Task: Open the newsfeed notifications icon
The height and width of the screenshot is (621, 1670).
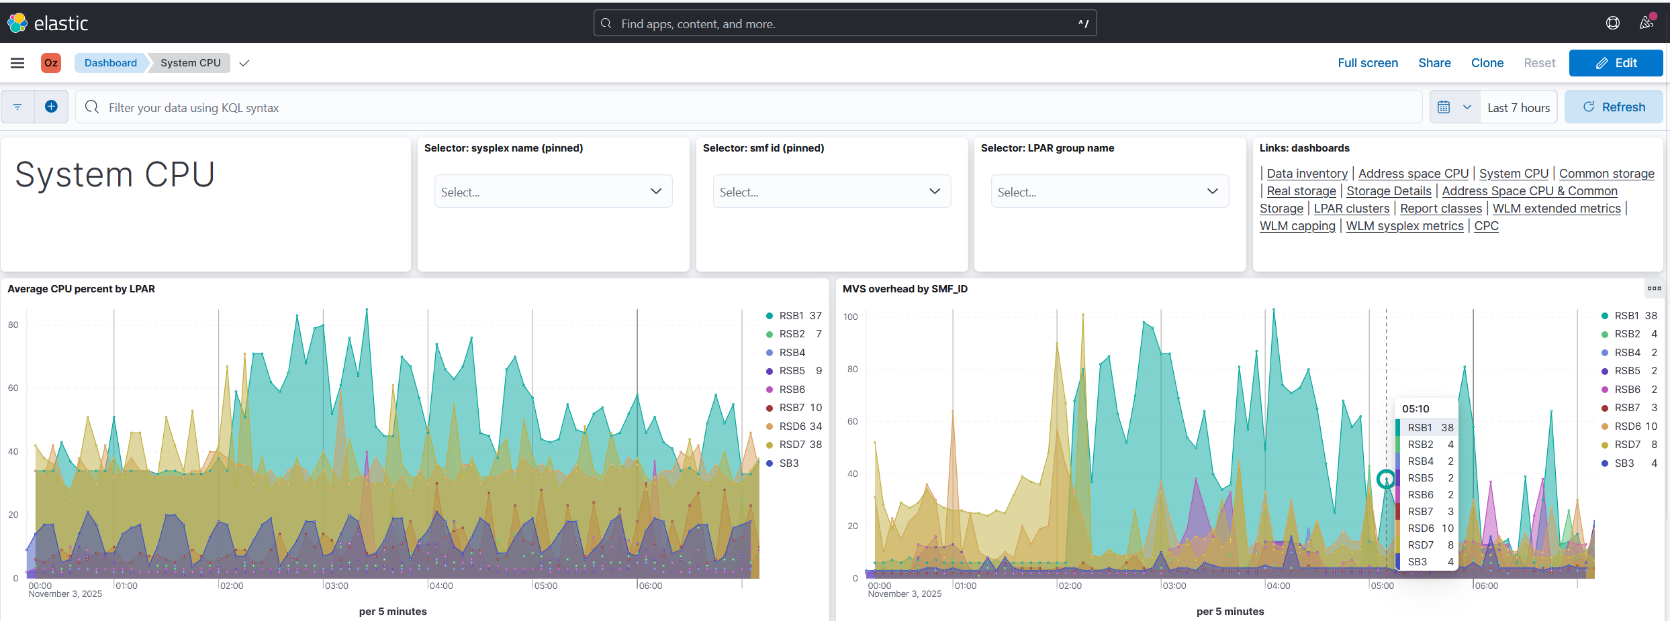Action: pos(1646,23)
